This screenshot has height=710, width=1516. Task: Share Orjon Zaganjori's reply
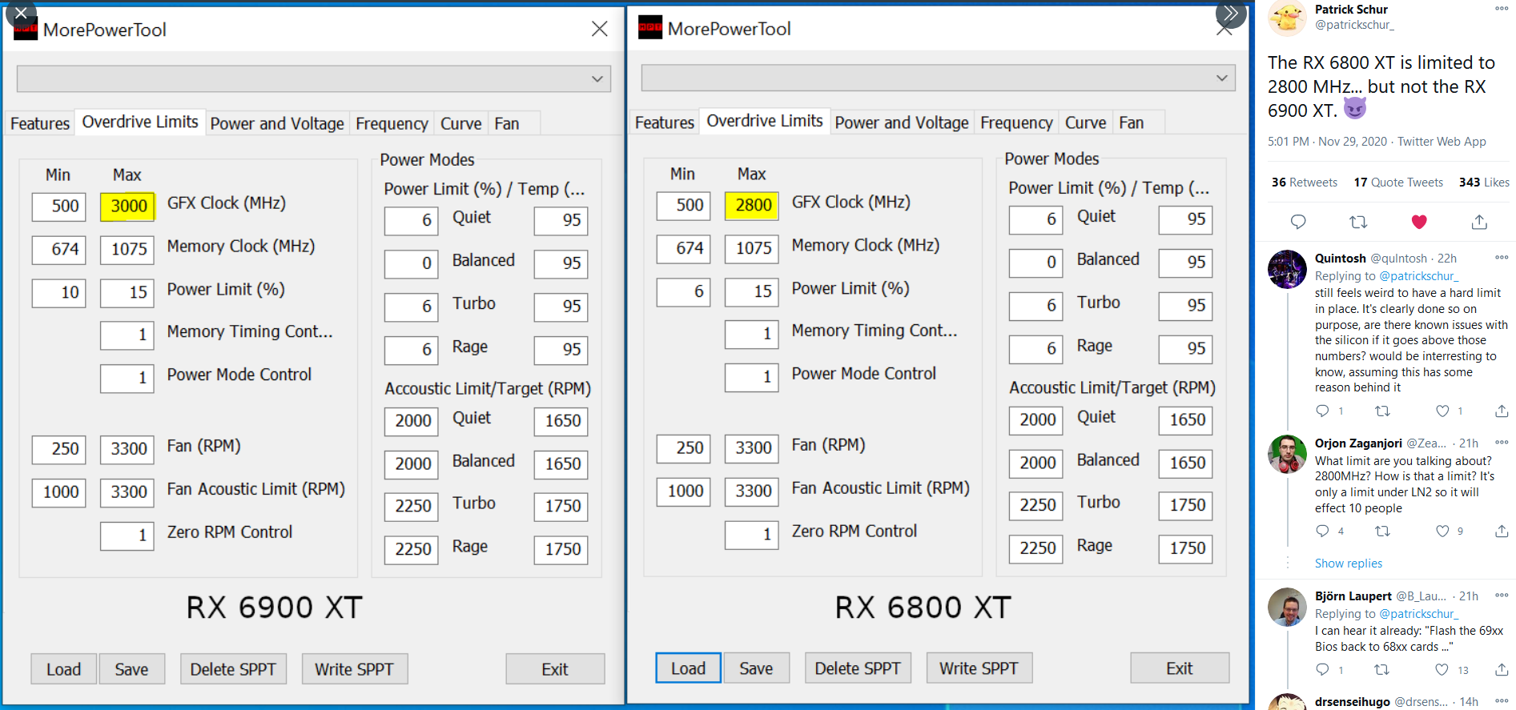coord(1502,531)
